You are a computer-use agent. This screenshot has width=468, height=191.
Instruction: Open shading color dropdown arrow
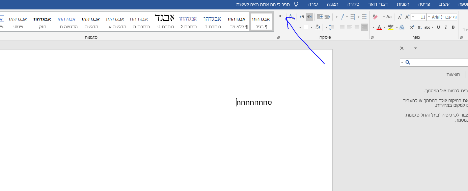(312, 27)
